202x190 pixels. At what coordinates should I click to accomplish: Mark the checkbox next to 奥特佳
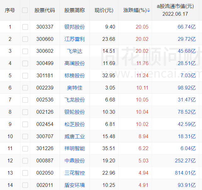[x=25, y=88]
